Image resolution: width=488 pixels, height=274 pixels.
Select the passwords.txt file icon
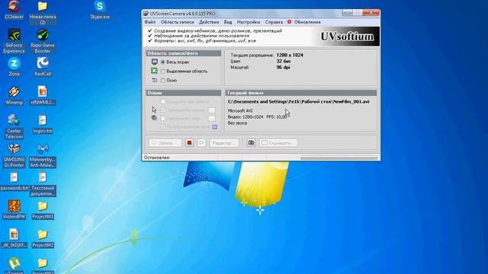(x=14, y=181)
